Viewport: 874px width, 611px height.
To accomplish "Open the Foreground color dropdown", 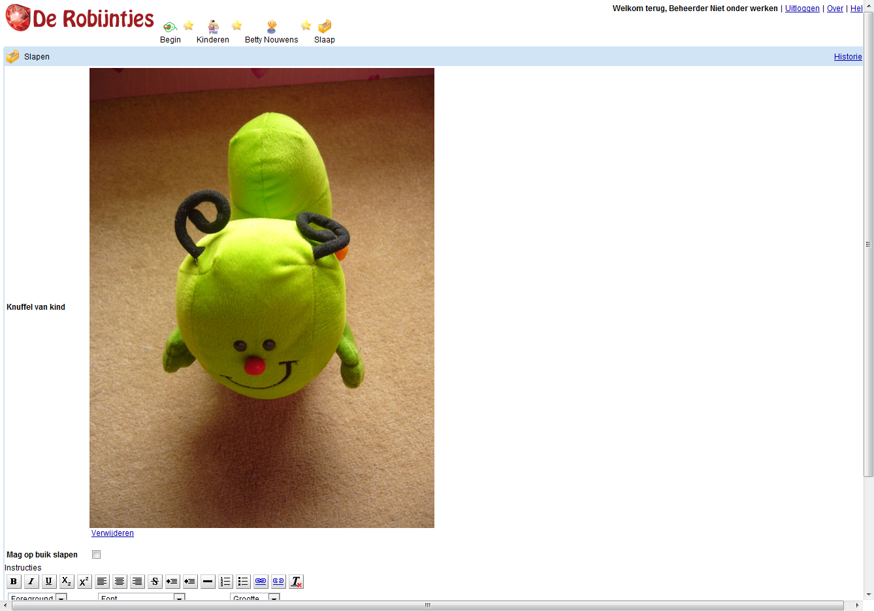I will [x=61, y=598].
